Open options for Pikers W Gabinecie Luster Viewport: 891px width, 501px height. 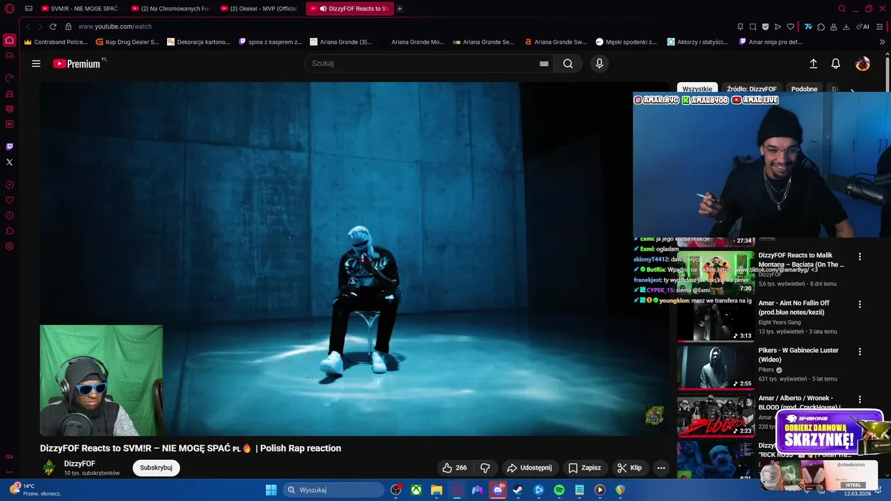click(x=860, y=351)
